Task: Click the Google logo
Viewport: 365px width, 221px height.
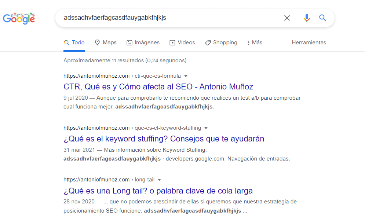Action: pos(19,18)
